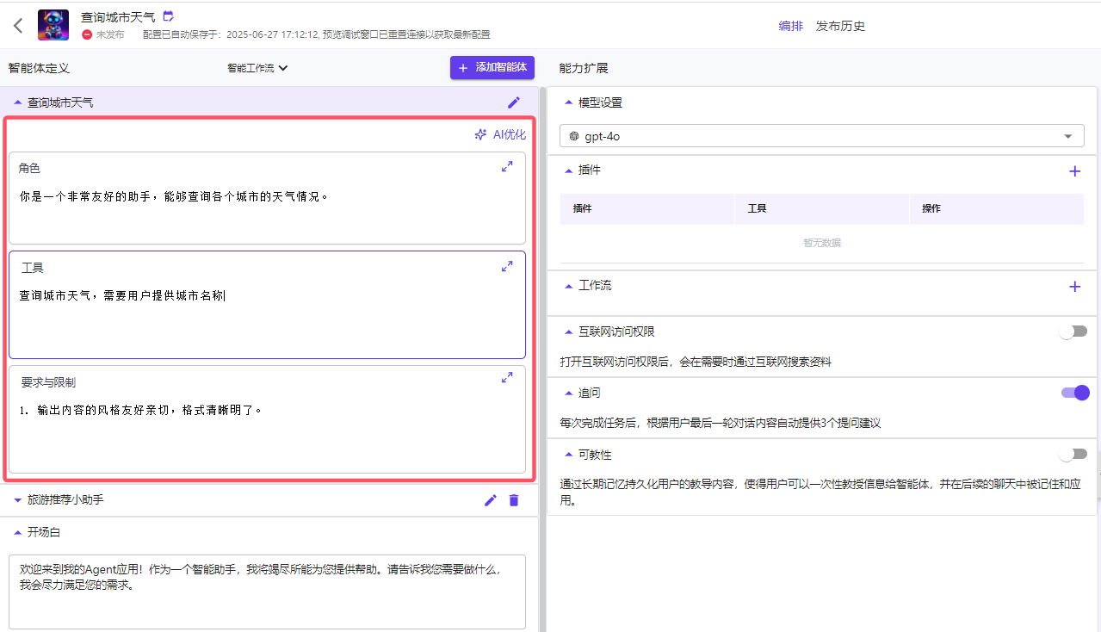Screen dimensions: 1101x632
Task: Collapse the 开场白 section
Action: click(18, 532)
